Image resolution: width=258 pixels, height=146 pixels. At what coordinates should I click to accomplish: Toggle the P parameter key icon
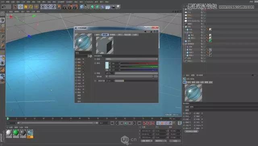170,123
